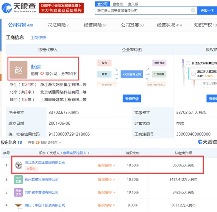Click 分支机构 box in structure diagram
This screenshot has width=217, height=212.
(159, 74)
